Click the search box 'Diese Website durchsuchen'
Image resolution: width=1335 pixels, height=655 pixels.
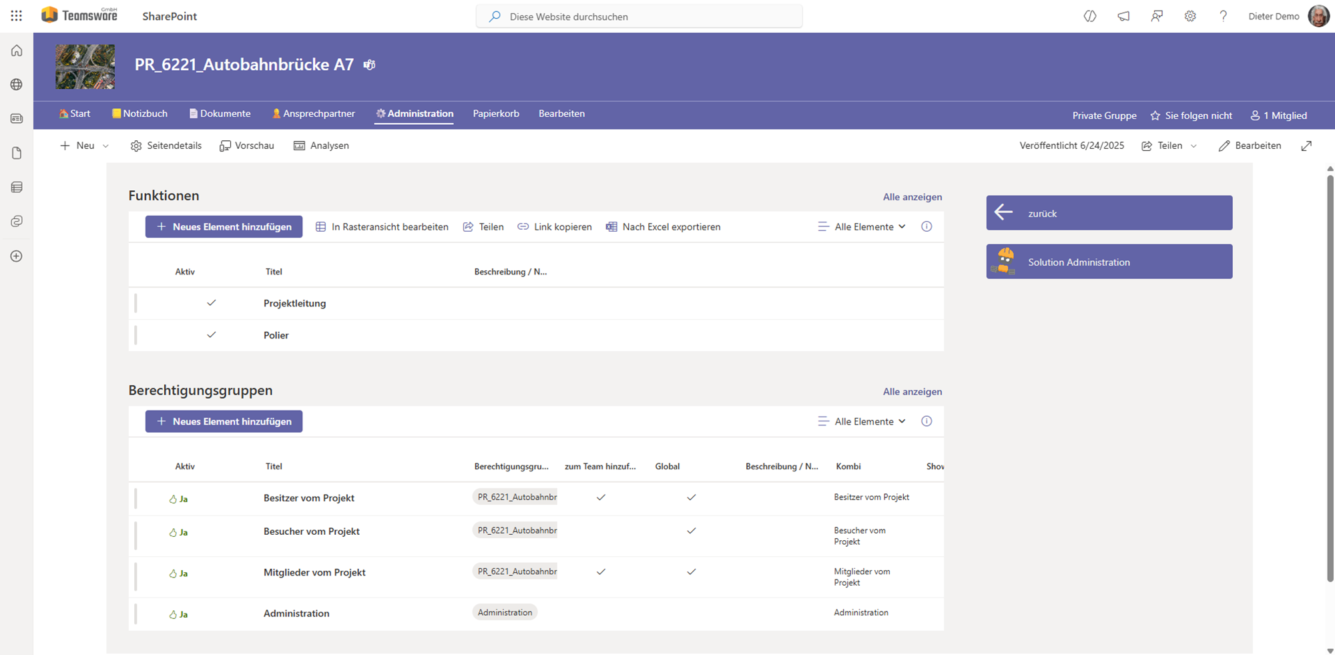(x=639, y=17)
